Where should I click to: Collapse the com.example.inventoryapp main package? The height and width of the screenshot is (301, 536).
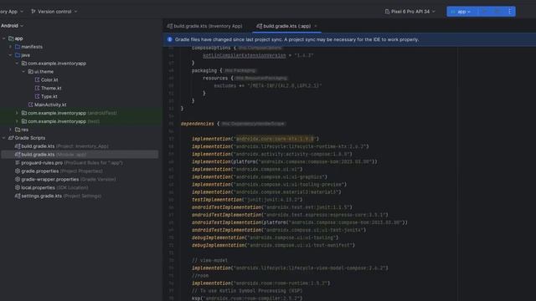click(17, 64)
